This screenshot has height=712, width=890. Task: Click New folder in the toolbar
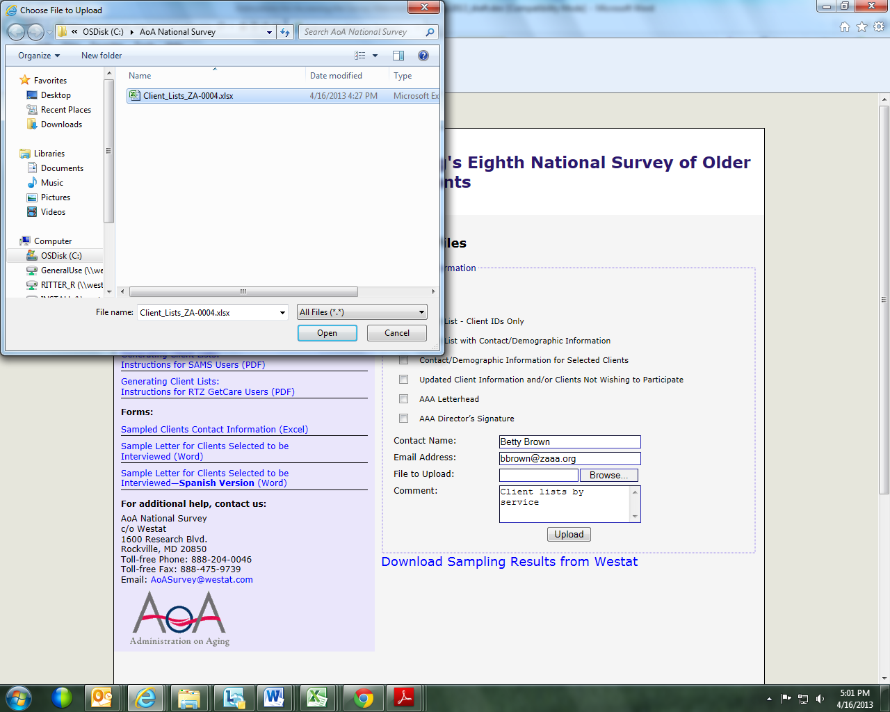click(102, 56)
